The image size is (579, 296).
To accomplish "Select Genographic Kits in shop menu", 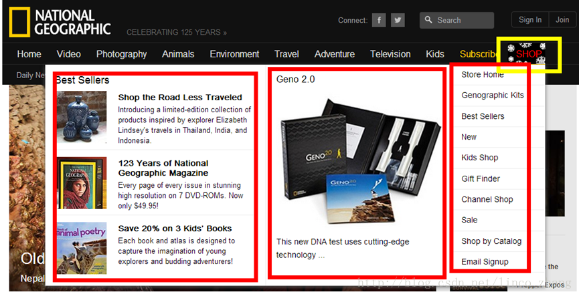I will pyautogui.click(x=493, y=95).
